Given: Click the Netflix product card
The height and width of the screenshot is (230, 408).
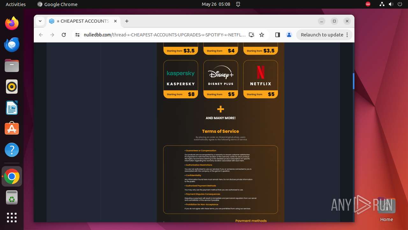Looking at the screenshot, I should pos(260,79).
